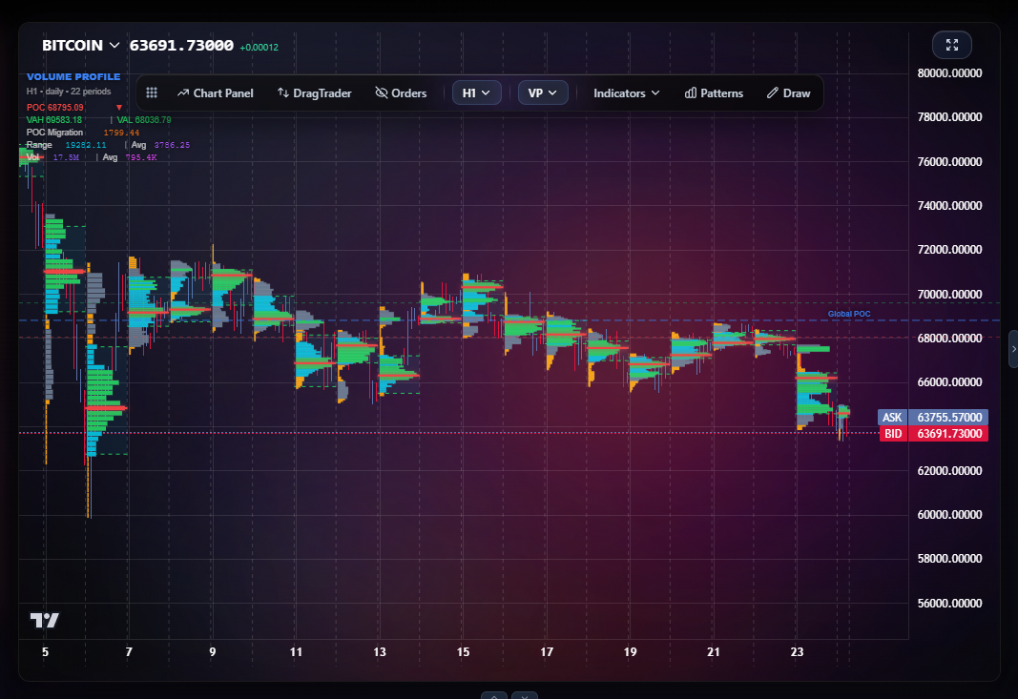Click 58000.00000 on the price axis

tap(949, 559)
